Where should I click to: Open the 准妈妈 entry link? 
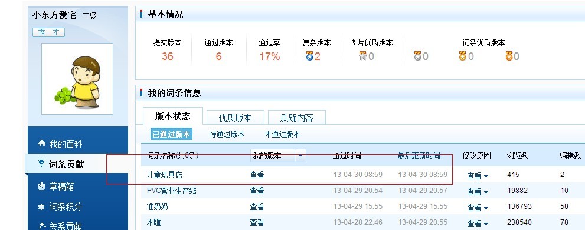[x=157, y=206]
